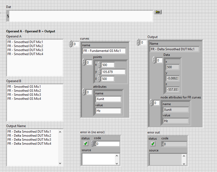
Task: Click the y value stepper in points
Action: click(x=99, y=72)
